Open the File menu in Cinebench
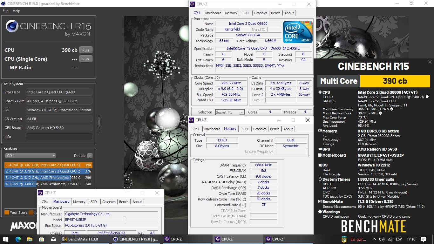Screen dimensions: 434x244 click(5, 11)
